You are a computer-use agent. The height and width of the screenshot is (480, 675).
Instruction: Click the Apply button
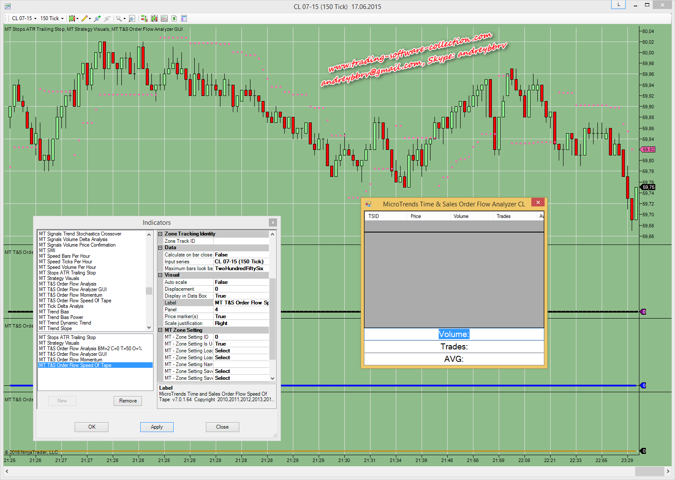[x=157, y=427]
